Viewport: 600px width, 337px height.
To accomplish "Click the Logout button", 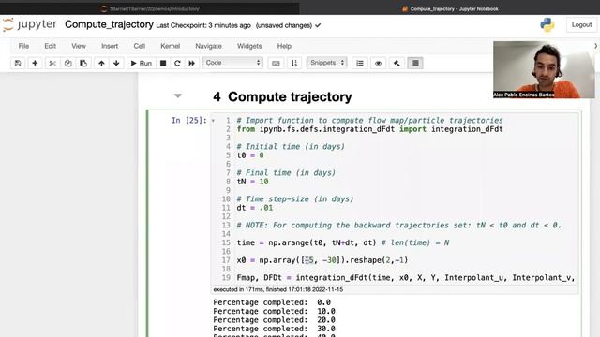I will [581, 25].
